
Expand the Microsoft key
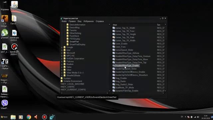tap(62, 53)
